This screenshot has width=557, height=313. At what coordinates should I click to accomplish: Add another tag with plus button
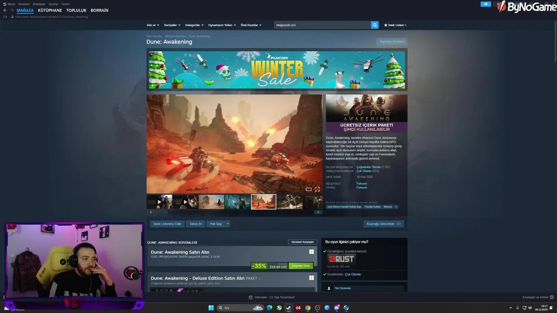[396, 207]
